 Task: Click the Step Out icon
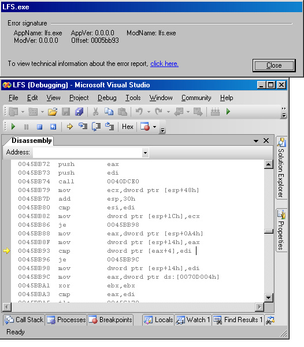109,126
